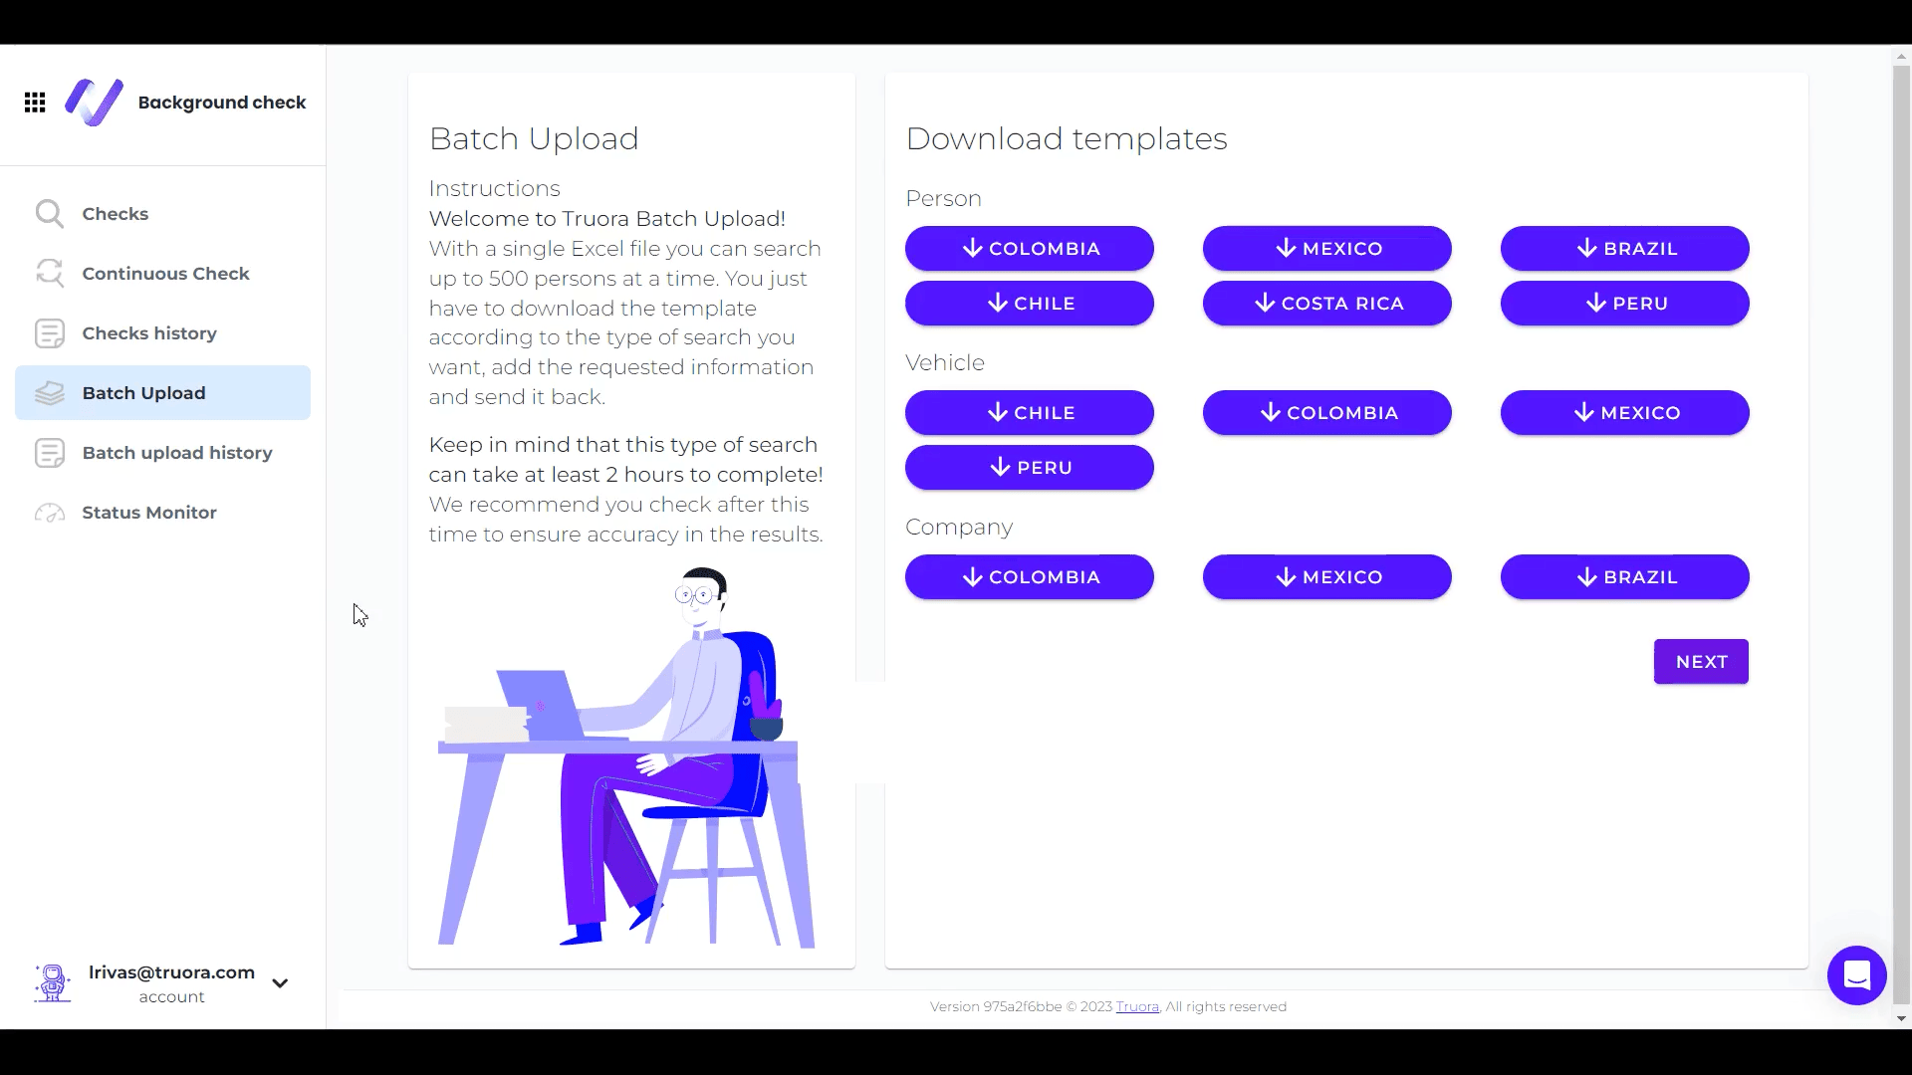Select the Checks menu item
The width and height of the screenshot is (1912, 1075).
115,214
